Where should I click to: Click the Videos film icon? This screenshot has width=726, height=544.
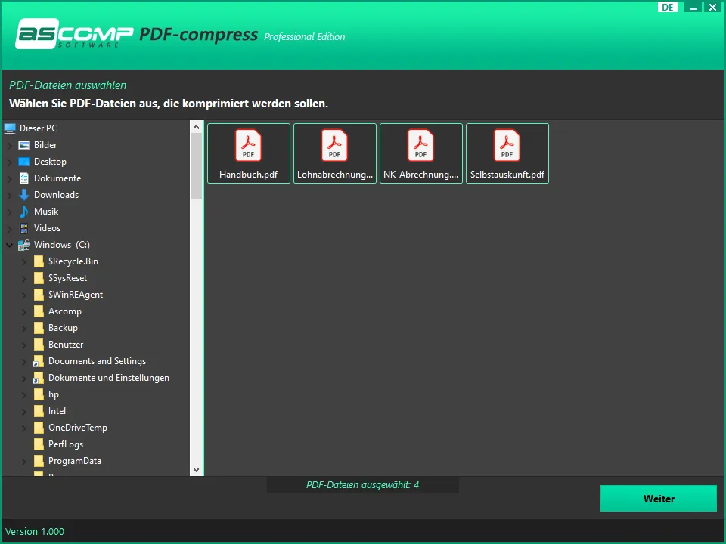pos(24,228)
